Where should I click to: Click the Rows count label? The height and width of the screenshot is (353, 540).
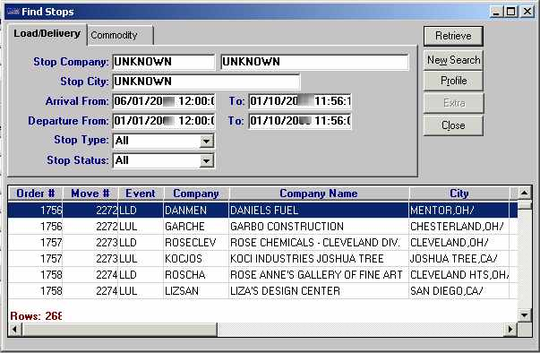(x=36, y=316)
